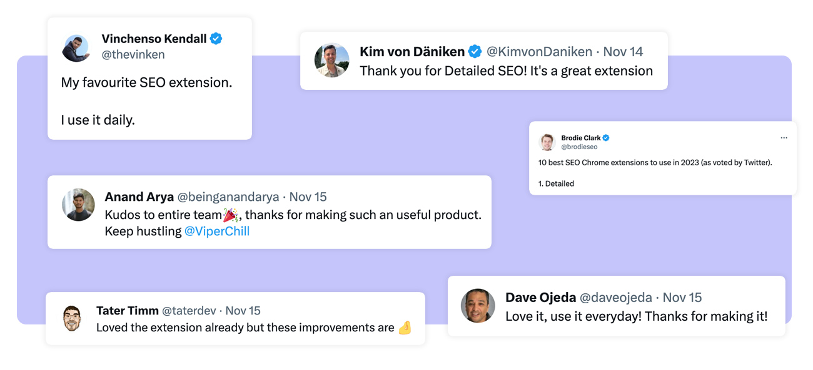813x370 pixels.
Task: Open Dave Ojeda's Nov 15 timestamp
Action: coord(682,298)
